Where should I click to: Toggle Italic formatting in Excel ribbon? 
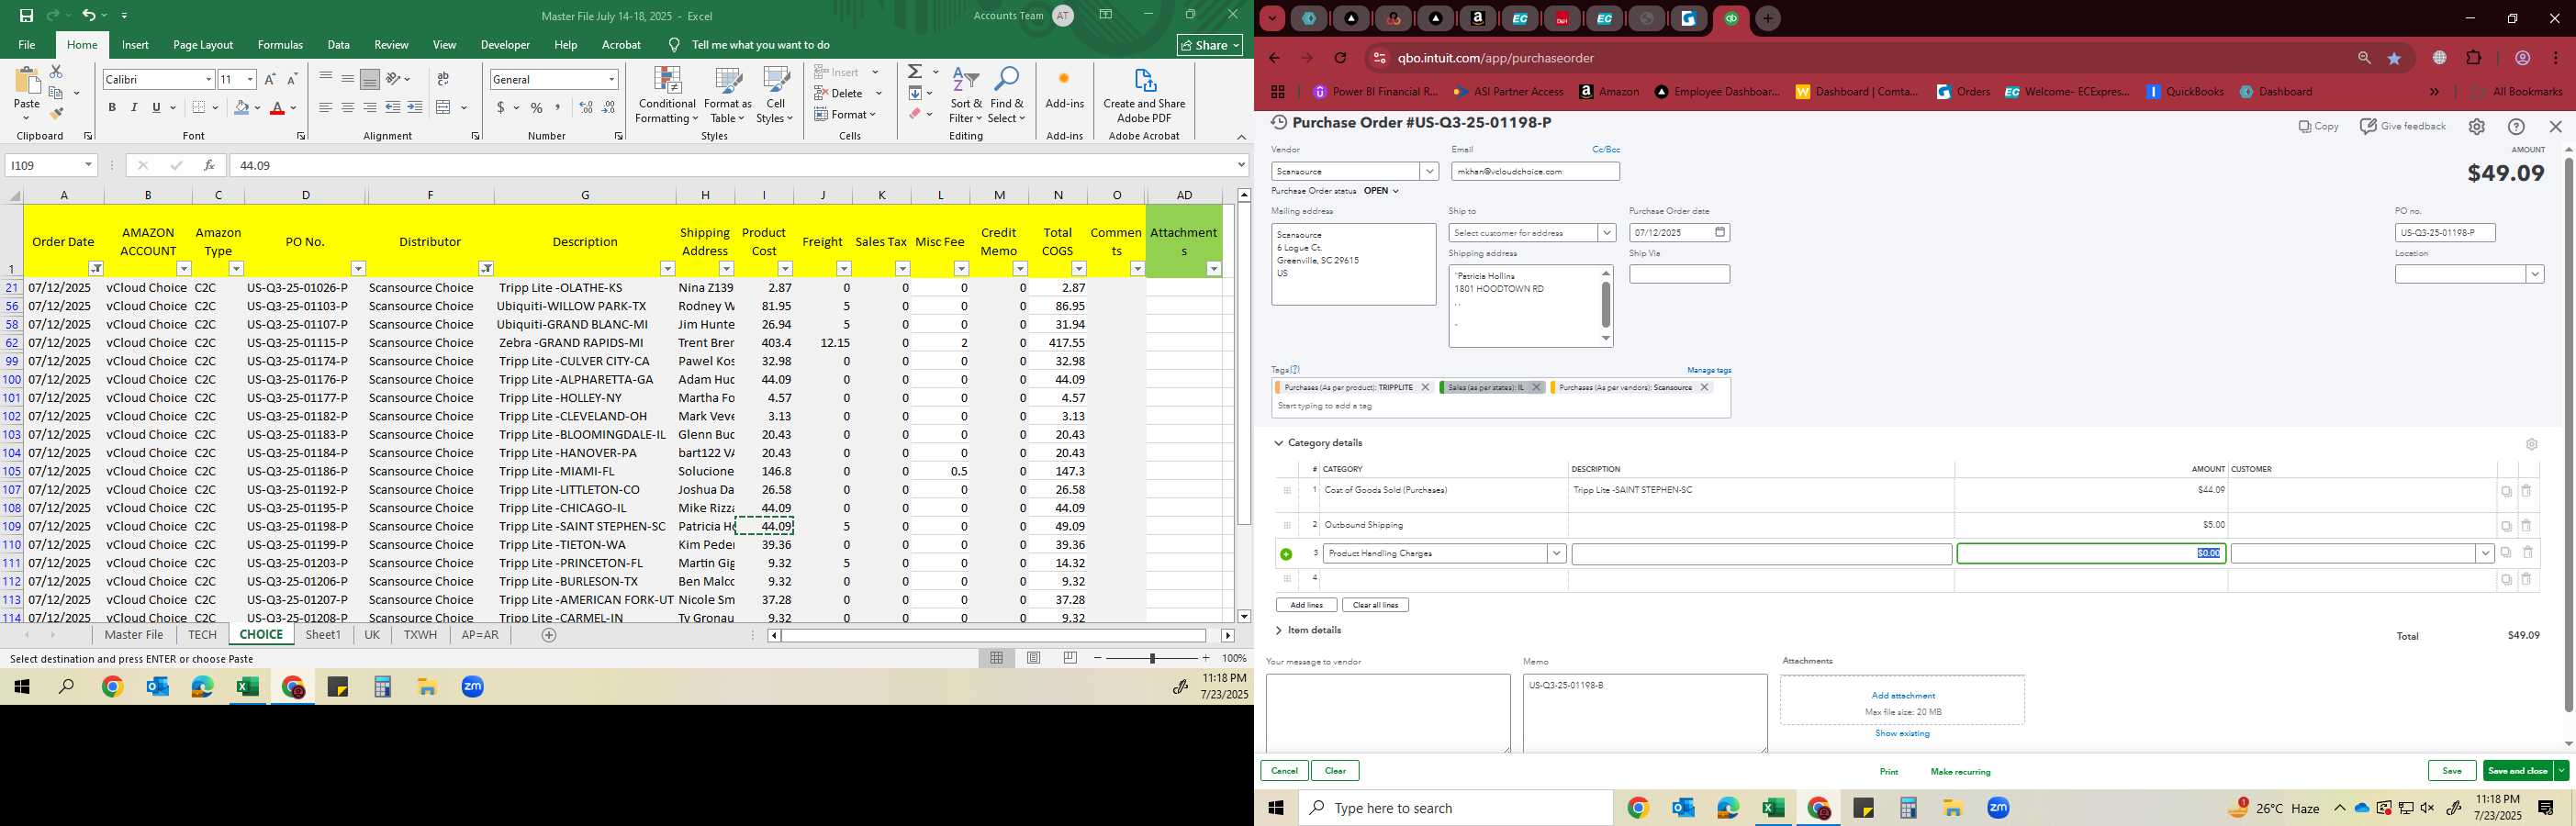[x=134, y=107]
